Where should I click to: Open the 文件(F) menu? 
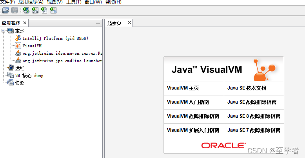click(7, 2)
